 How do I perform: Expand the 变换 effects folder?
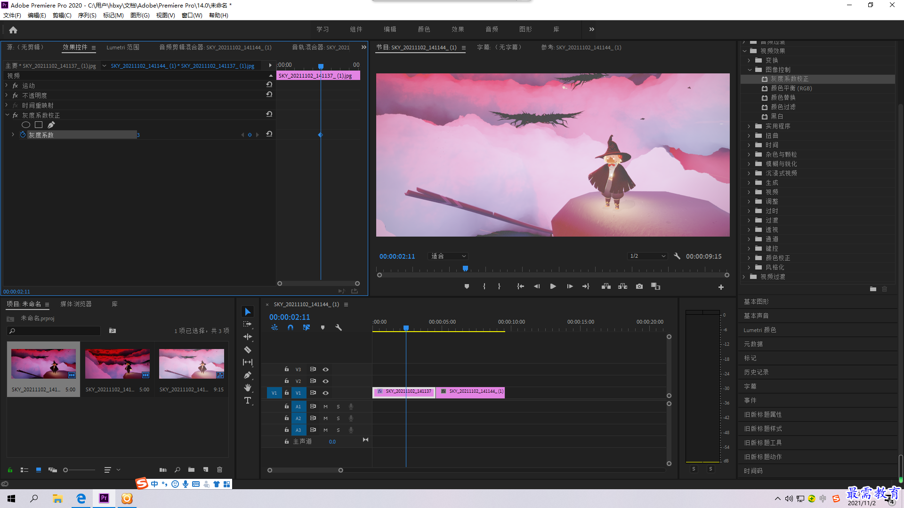coord(749,60)
